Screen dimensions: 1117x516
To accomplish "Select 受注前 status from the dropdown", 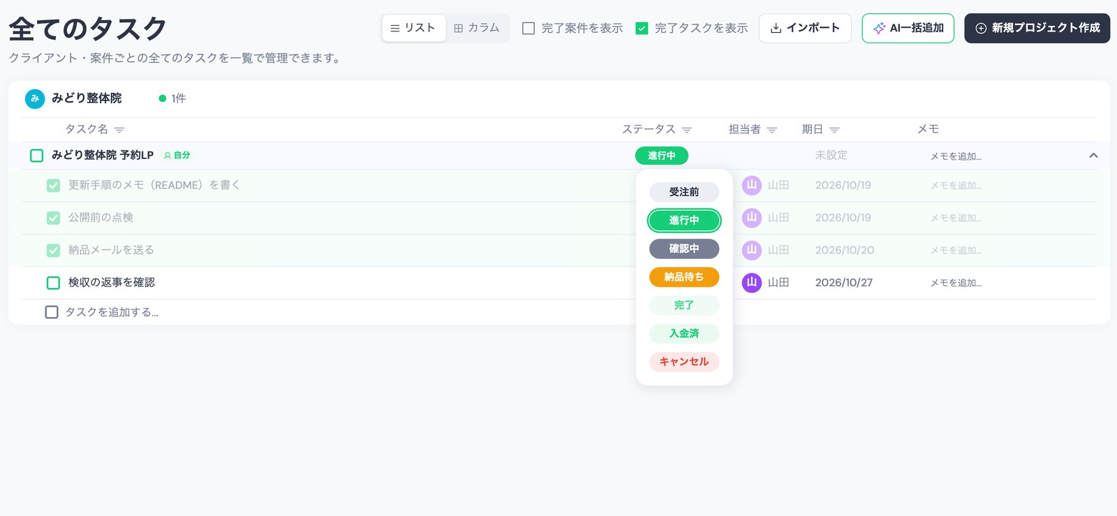I will pyautogui.click(x=684, y=192).
